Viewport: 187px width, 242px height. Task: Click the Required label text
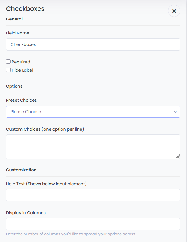tap(21, 62)
